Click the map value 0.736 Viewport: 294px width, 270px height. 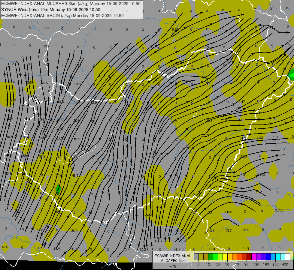point(279,210)
